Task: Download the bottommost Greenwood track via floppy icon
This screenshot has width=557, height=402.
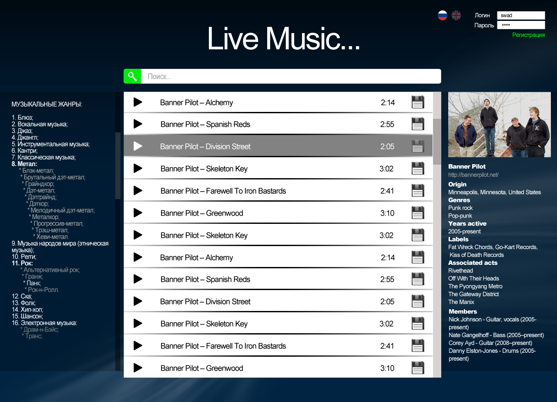Action: pyautogui.click(x=418, y=368)
